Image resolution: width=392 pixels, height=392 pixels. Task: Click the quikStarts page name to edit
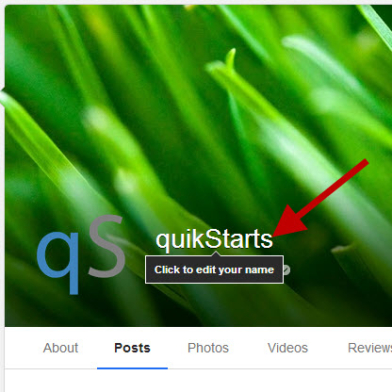click(214, 239)
